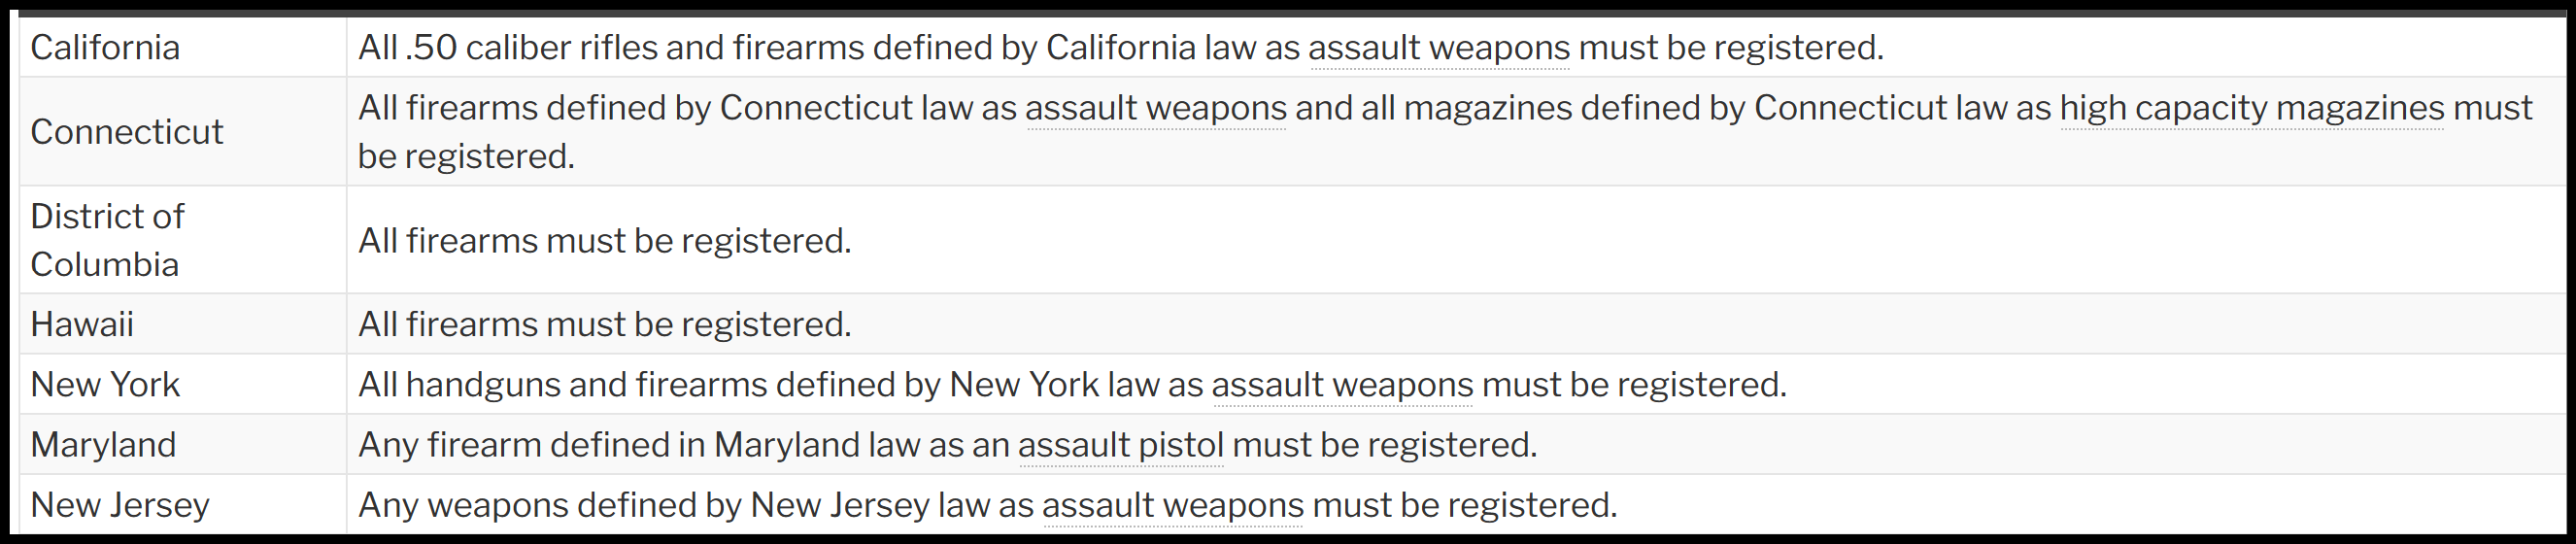Click "Any firearm defined in Maryland law" text
This screenshot has width=2576, height=544.
pos(630,445)
